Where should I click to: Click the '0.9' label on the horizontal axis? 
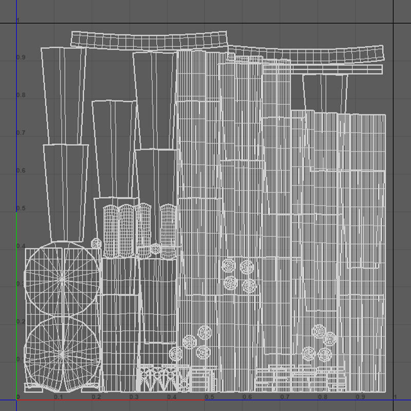(361, 397)
